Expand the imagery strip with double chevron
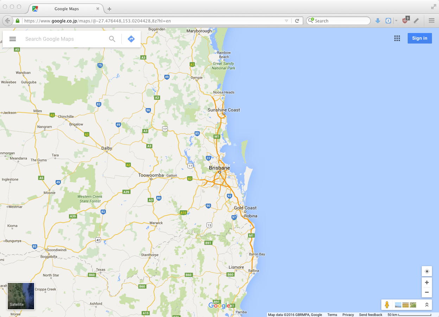Viewport: 439px width, 317px height. (427, 305)
